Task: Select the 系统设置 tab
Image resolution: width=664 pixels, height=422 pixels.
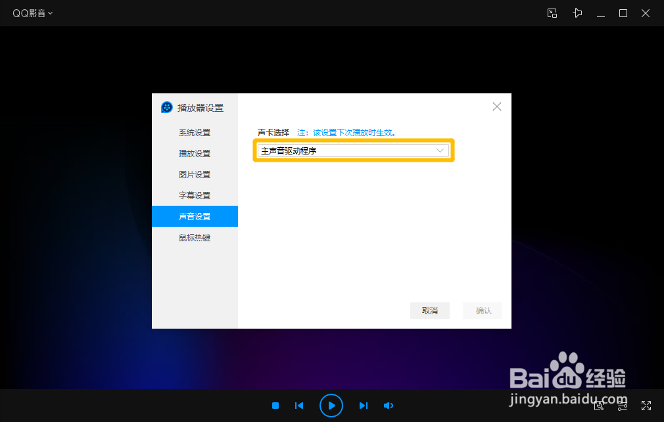Action: point(195,133)
